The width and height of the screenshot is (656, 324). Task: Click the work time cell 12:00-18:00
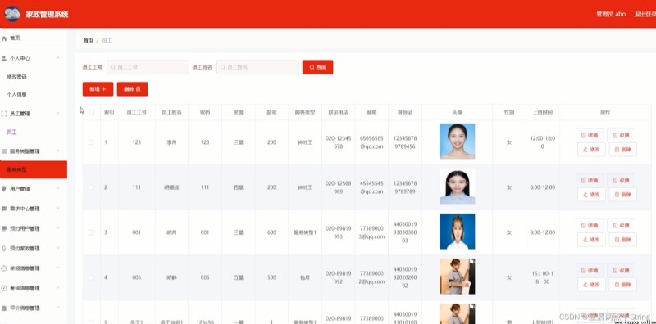point(542,142)
